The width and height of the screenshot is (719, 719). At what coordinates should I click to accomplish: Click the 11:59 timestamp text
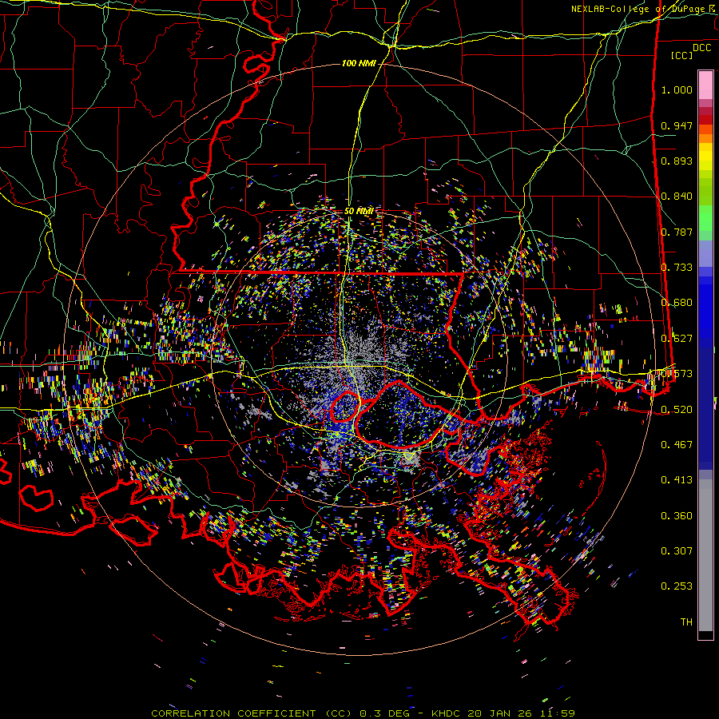[557, 713]
